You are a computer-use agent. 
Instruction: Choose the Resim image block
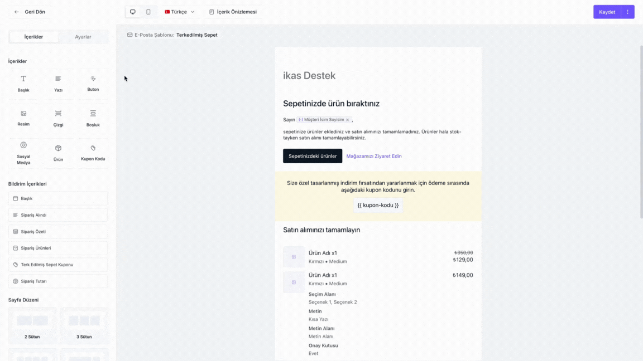[x=23, y=118]
